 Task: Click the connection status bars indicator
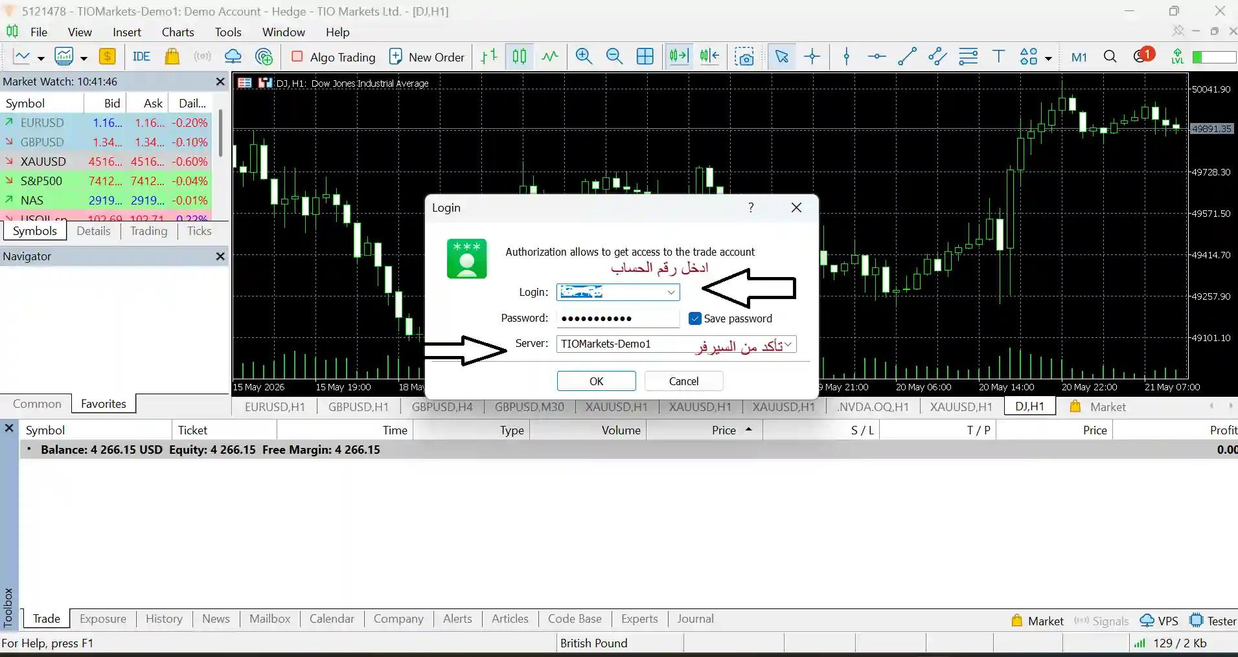[x=1140, y=643]
